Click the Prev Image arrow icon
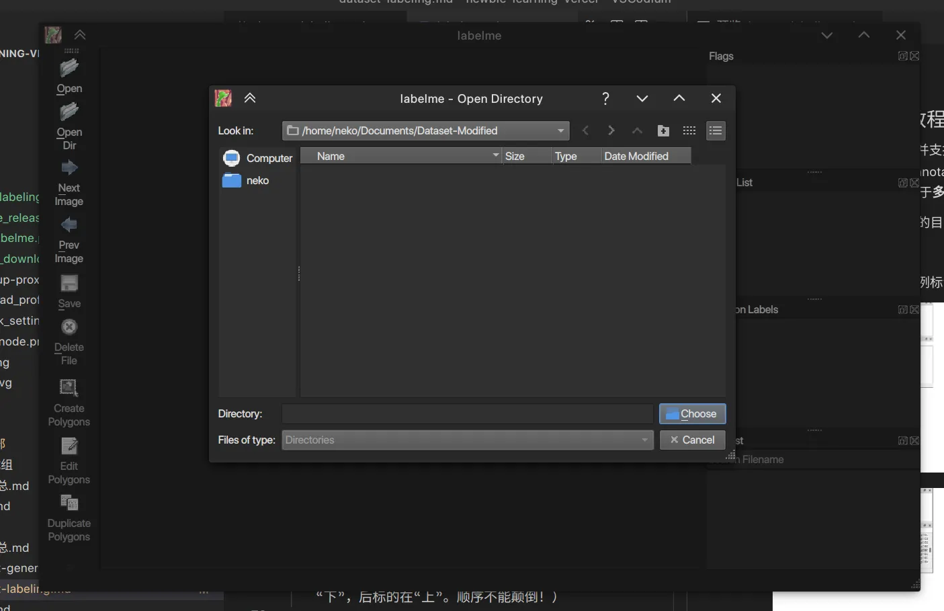 [x=69, y=225]
